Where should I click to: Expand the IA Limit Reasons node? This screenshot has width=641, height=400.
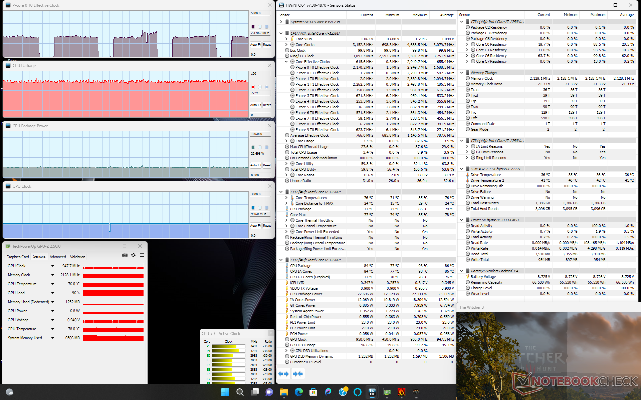click(x=467, y=146)
